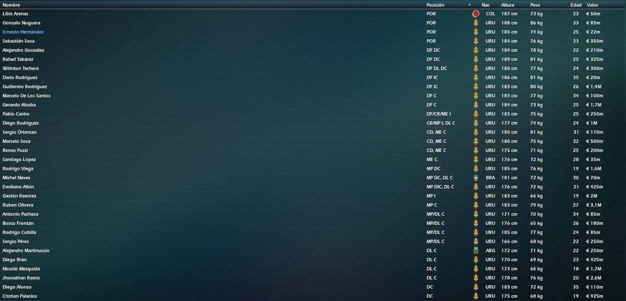This screenshot has height=301, width=626.
Task: Click the nationality flag in Emiliano Albín's row
Action: (476, 187)
